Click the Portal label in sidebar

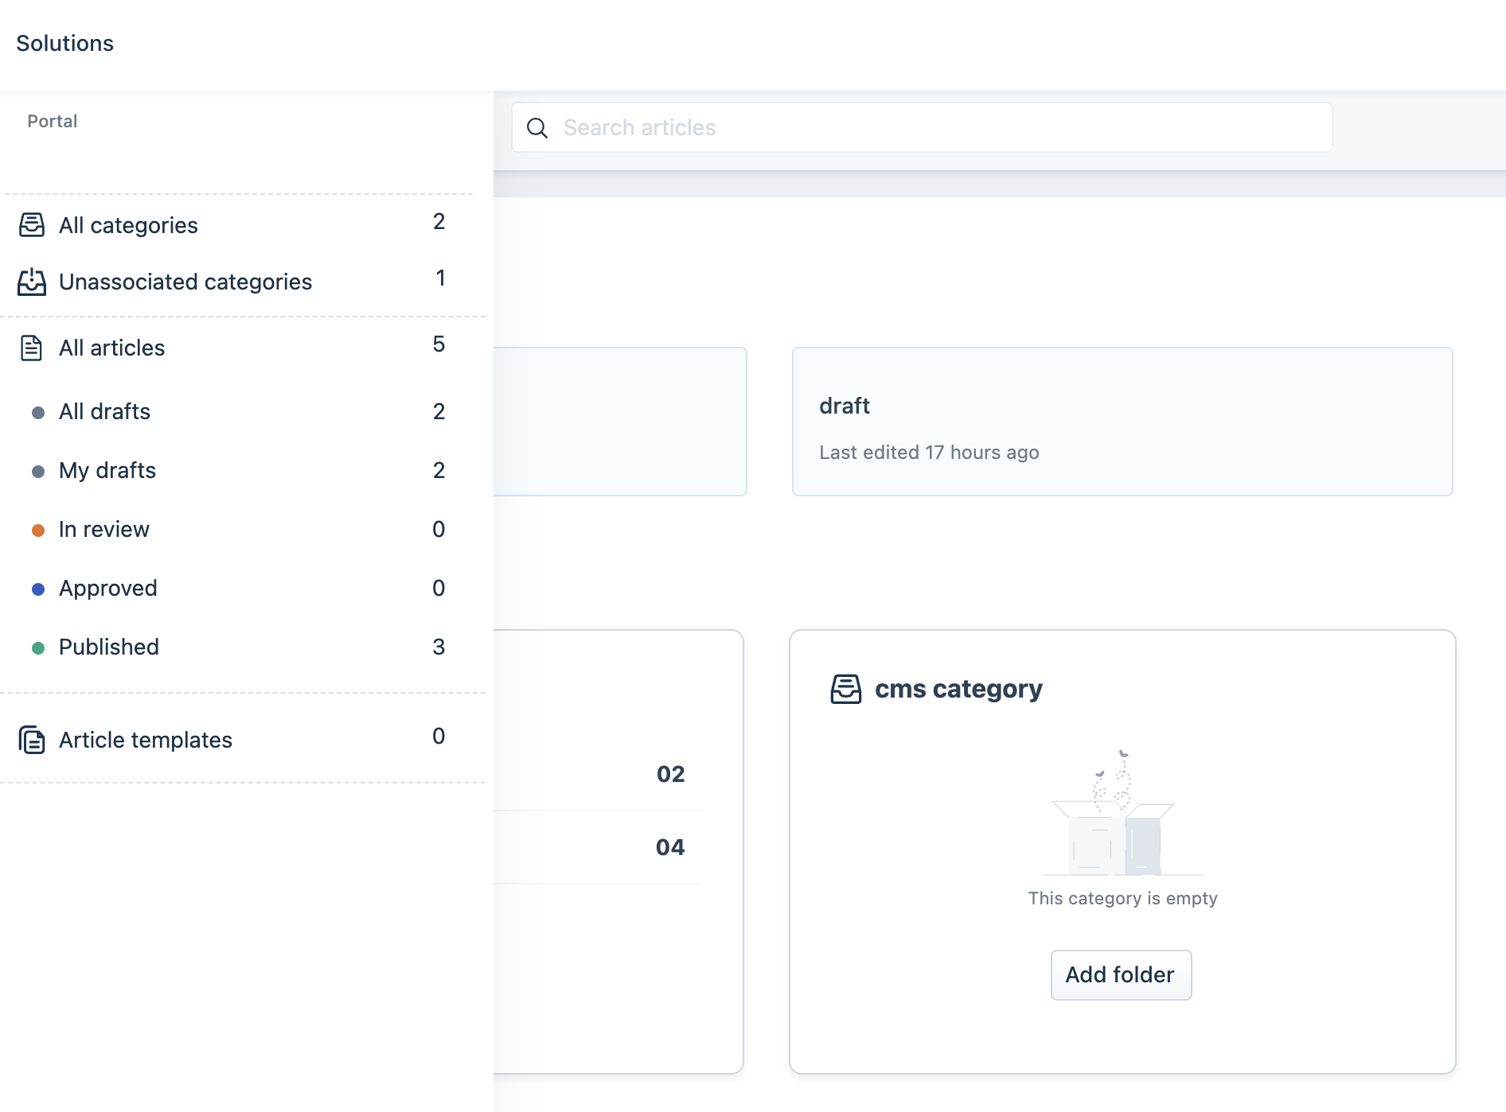[53, 121]
